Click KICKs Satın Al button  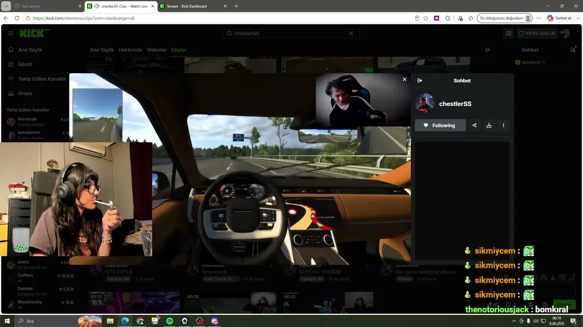pos(537,33)
